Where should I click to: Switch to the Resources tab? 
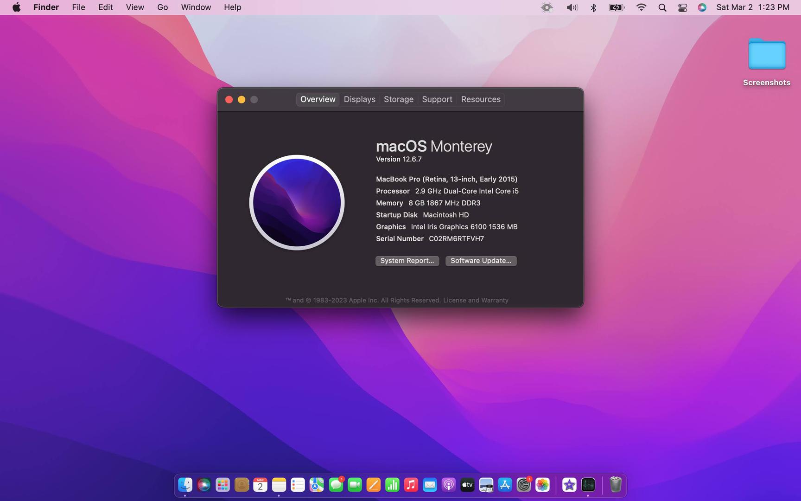point(481,99)
